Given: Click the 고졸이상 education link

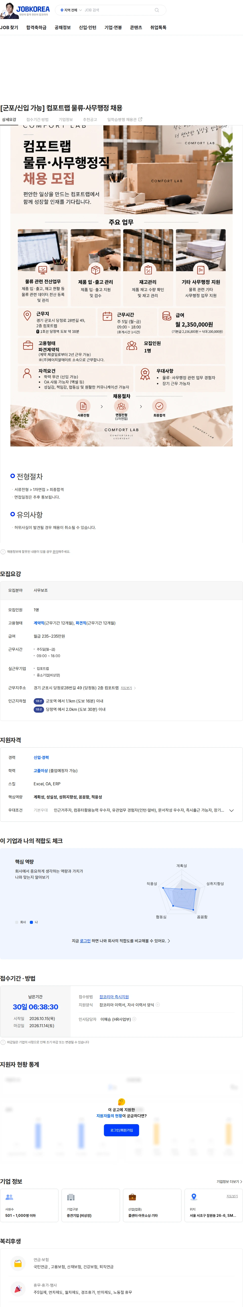Looking at the screenshot, I should coord(40,771).
